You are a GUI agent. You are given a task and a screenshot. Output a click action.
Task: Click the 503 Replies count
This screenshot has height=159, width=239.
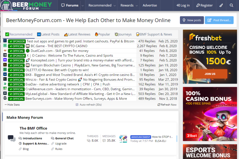point(147,94)
